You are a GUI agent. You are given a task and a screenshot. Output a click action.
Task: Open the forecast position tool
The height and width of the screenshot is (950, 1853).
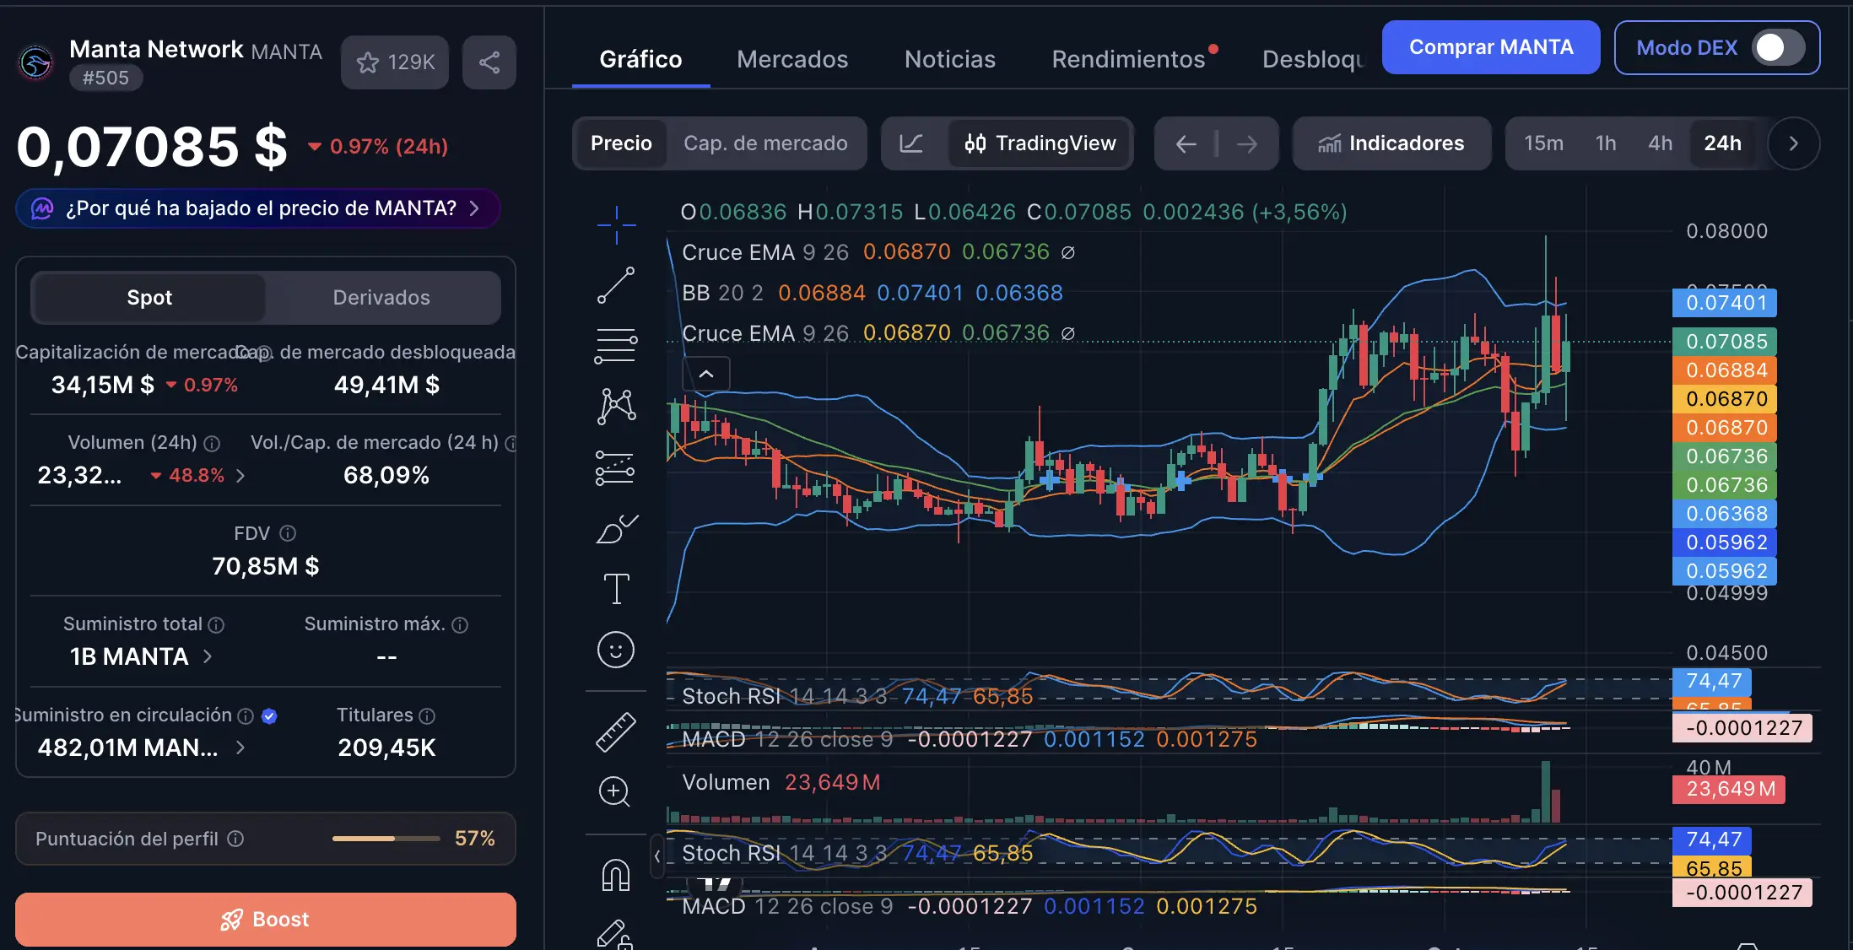coord(616,467)
